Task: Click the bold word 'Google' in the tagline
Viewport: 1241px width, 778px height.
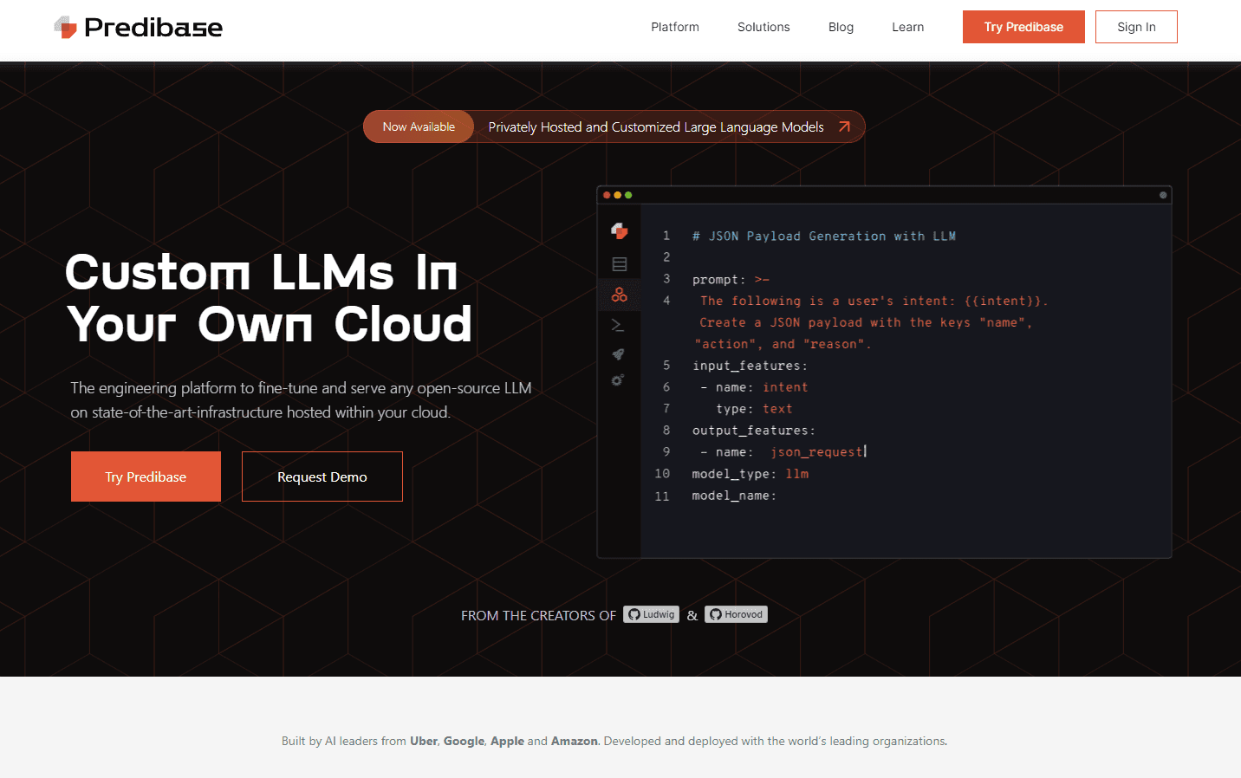Action: click(464, 741)
